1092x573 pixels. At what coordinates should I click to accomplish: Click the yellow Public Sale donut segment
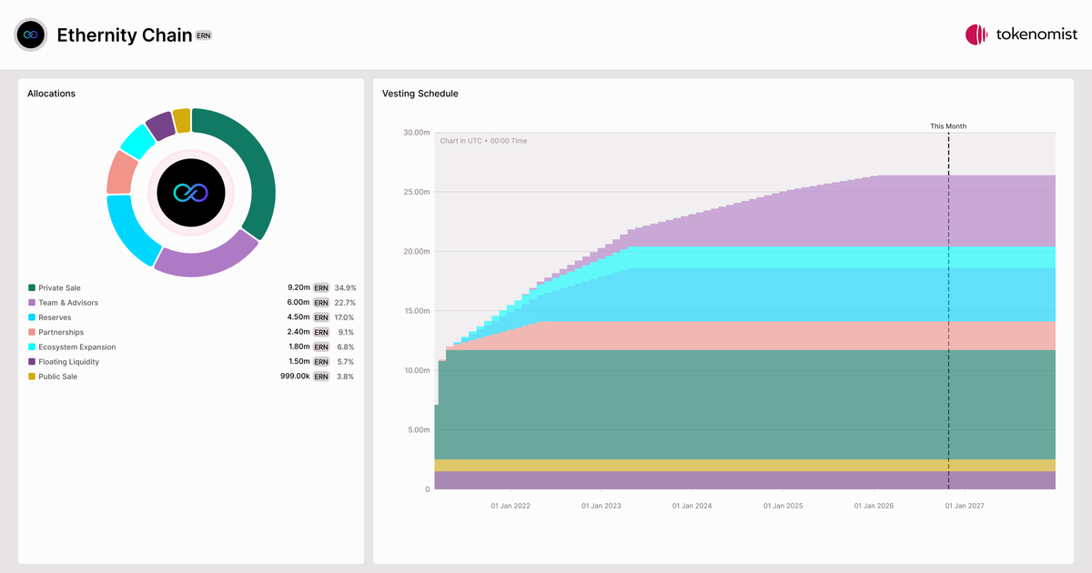tap(182, 120)
